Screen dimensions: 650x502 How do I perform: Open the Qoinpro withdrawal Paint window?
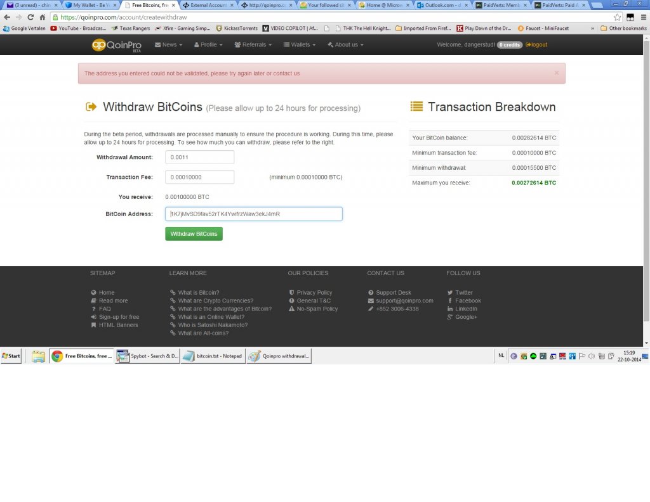tap(279, 356)
